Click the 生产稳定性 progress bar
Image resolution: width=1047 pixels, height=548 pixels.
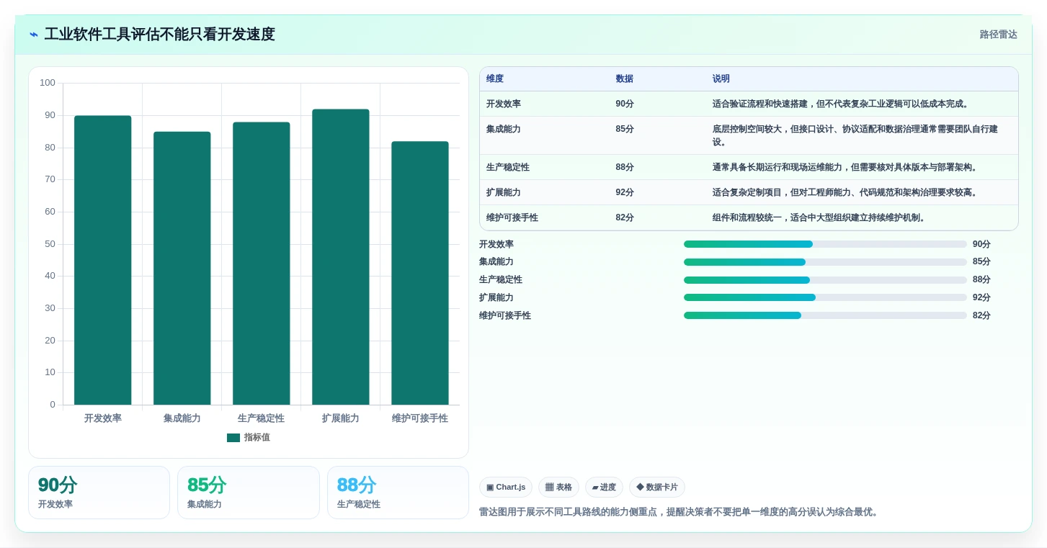[x=825, y=280]
